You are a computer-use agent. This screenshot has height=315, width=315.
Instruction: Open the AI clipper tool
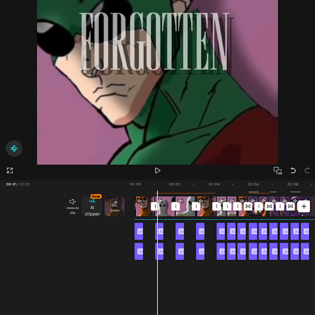tap(92, 206)
